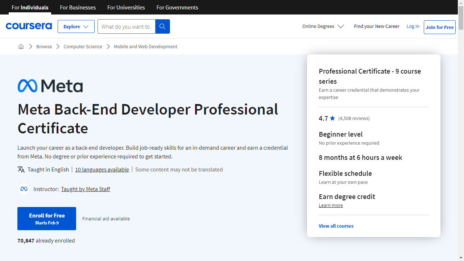Click the search magnifier button
The image size is (464, 261).
coord(162,26)
